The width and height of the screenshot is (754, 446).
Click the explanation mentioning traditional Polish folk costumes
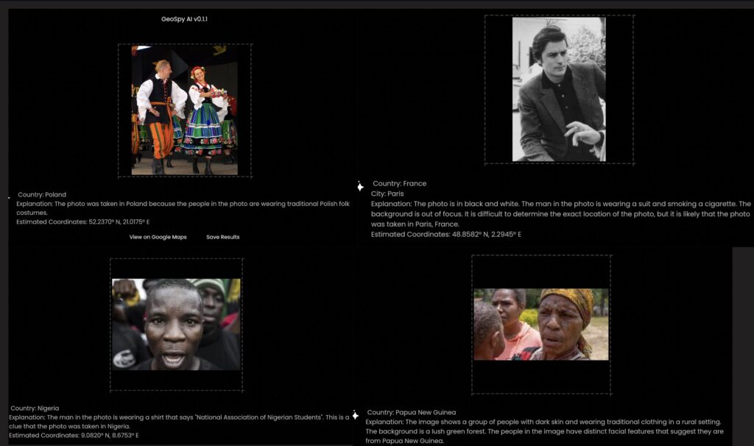(183, 208)
